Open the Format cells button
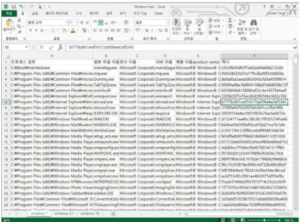The height and width of the screenshot is (222, 301). point(215,32)
